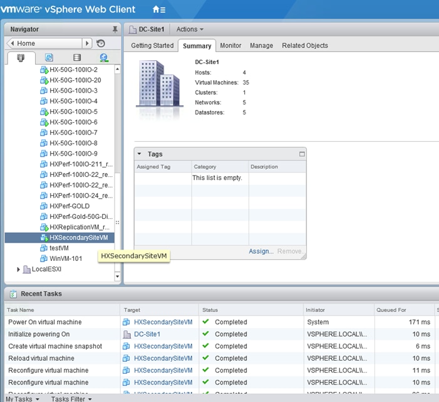
Task: Open the vSphere home menu icon
Action: [x=158, y=9]
